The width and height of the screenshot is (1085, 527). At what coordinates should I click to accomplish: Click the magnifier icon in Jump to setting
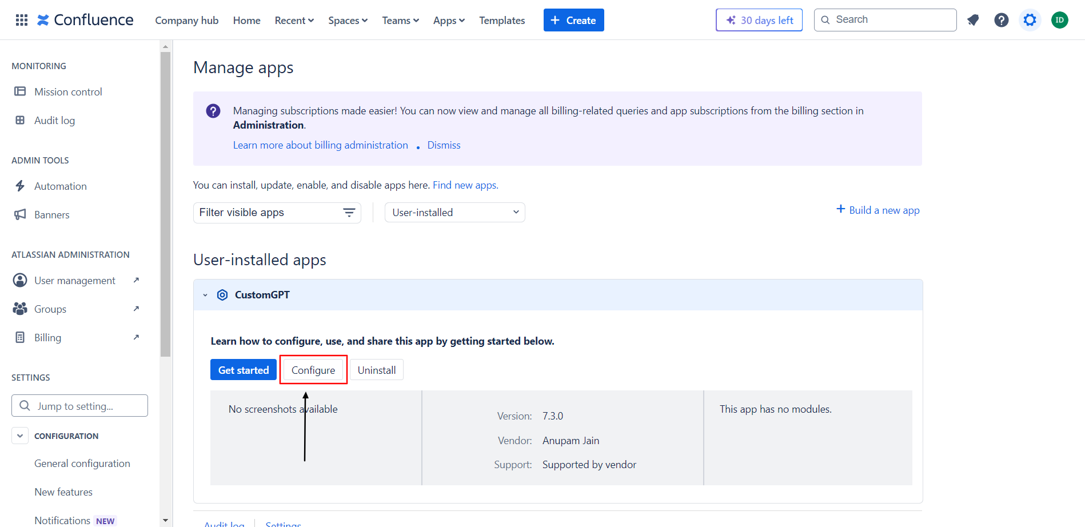pos(25,405)
